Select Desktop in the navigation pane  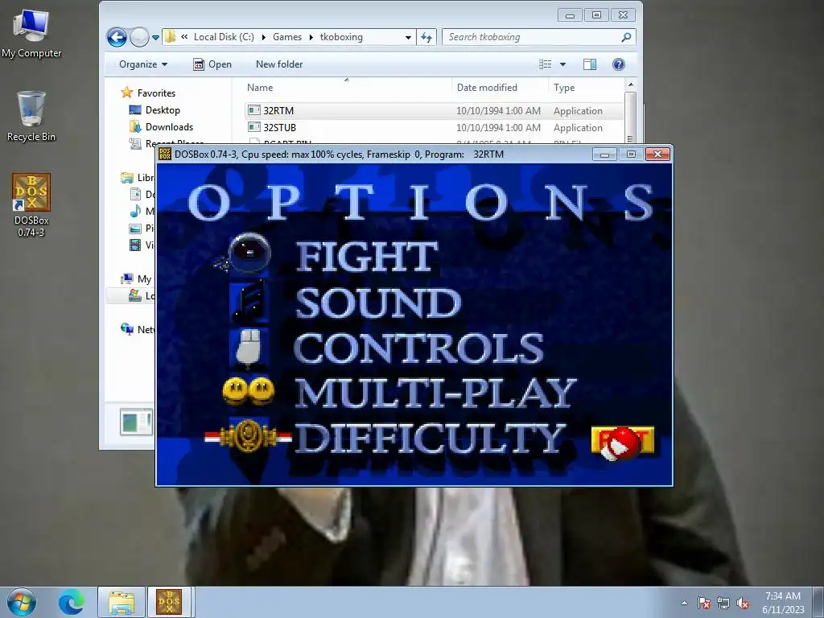point(163,109)
